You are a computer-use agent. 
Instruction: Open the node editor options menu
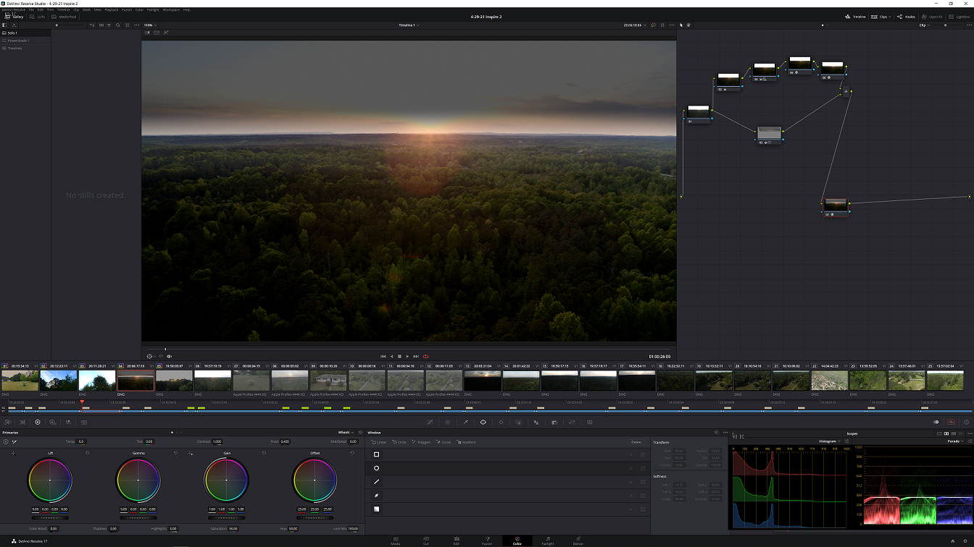pos(968,25)
